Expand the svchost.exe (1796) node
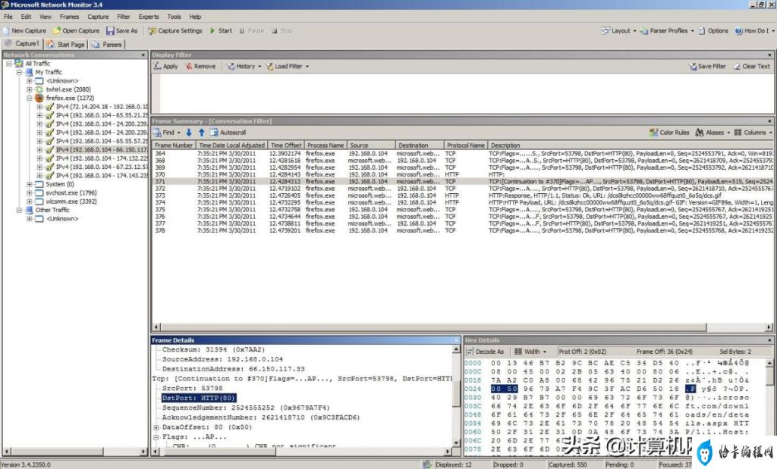This screenshot has height=469, width=777. pyautogui.click(x=30, y=193)
